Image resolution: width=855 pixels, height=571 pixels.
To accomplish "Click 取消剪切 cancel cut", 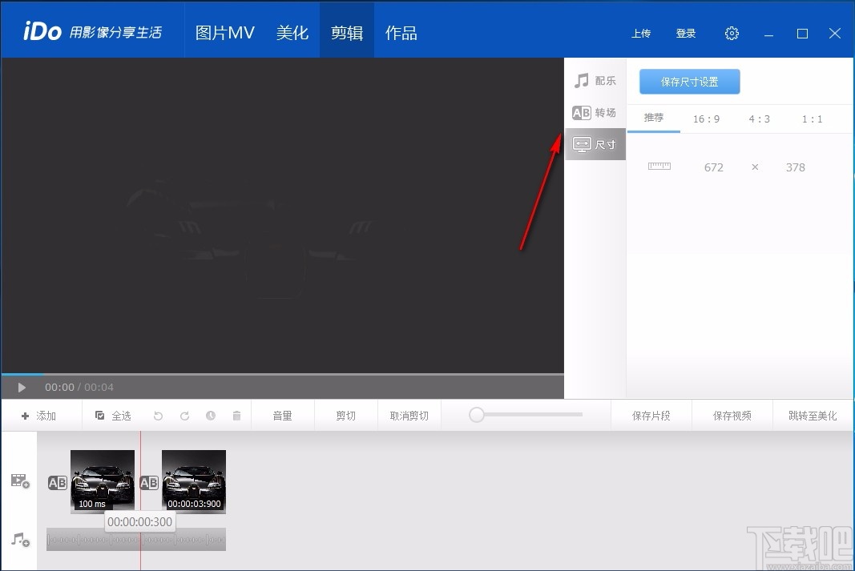I will coord(409,416).
